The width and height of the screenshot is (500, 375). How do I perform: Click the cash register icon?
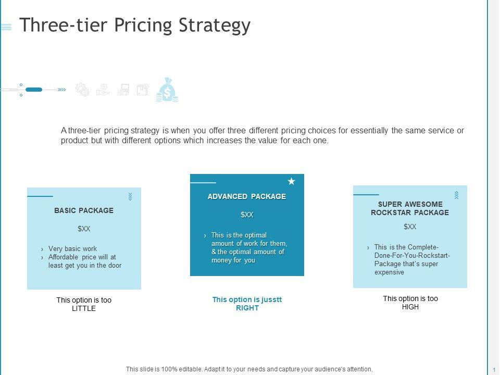pyautogui.click(x=123, y=90)
